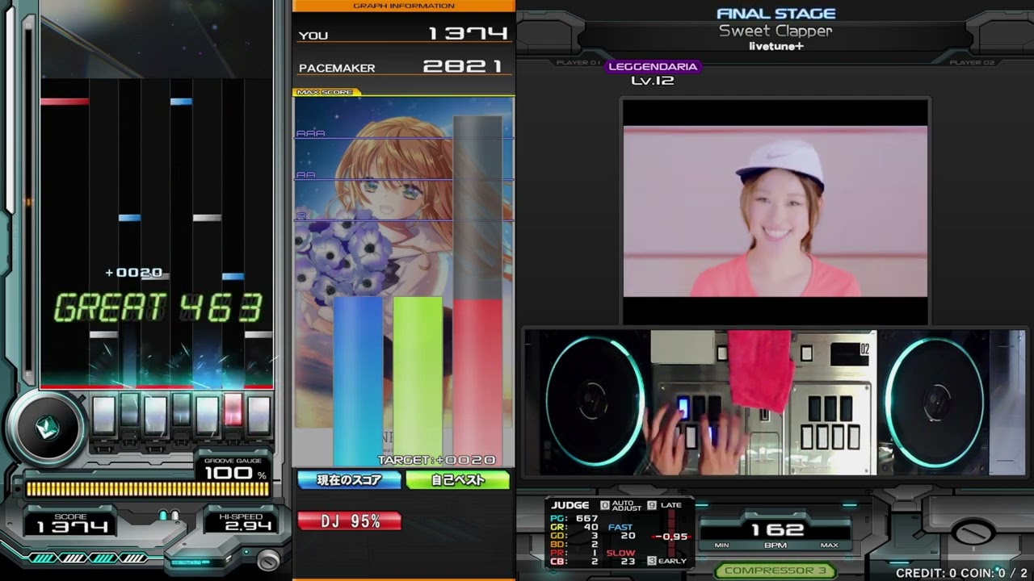Click the CREDIT: 0 COIN: 0 / 2 text
The width and height of the screenshot is (1034, 581).
pyautogui.click(x=963, y=573)
